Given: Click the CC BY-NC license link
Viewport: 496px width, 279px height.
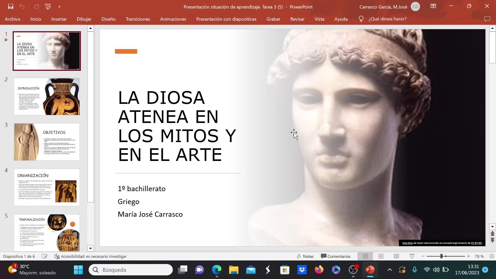Looking at the screenshot, I should 476,243.
